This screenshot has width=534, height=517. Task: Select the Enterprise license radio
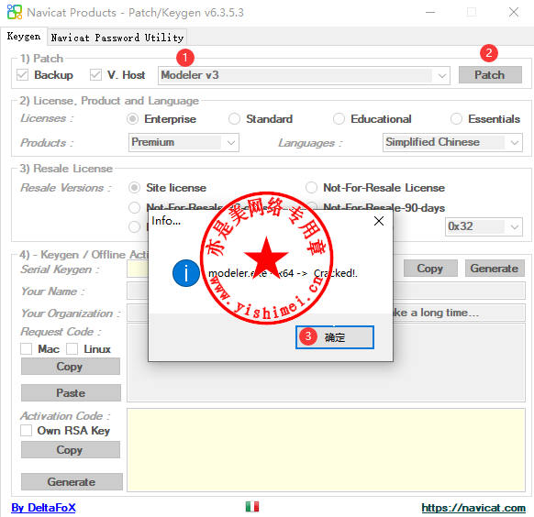132,119
